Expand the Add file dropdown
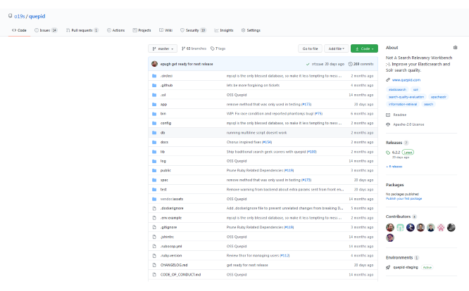The width and height of the screenshot is (469, 291). pos(336,48)
